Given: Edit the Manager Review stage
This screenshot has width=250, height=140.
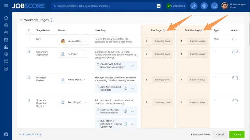Looking at the screenshot, I should (233, 77).
